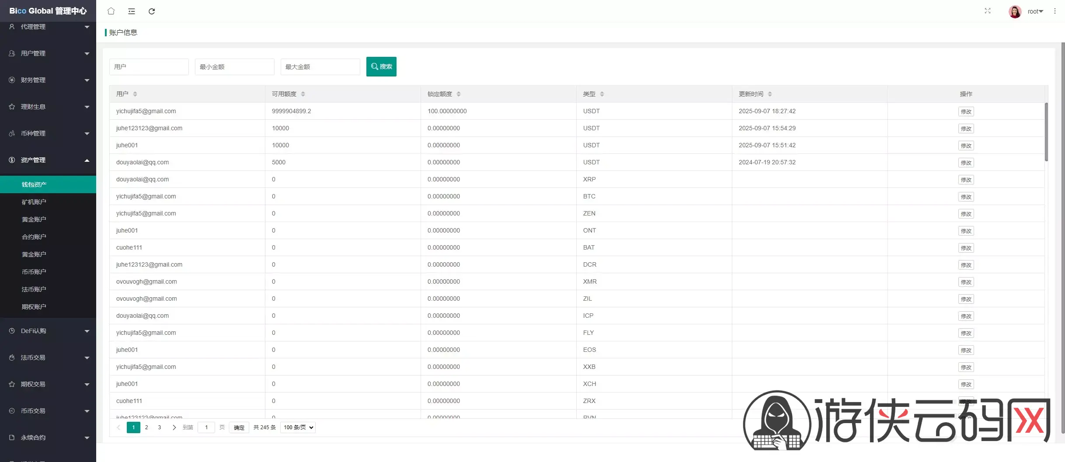The image size is (1065, 462).
Task: Click 修改 for the juhe001 USDT row
Action: (x=966, y=146)
